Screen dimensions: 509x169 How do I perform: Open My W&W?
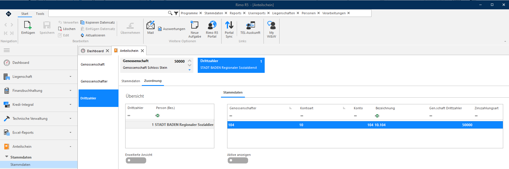[x=271, y=29]
